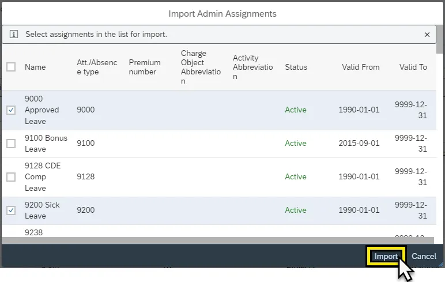
Task: Click the information icon in message strip
Action: pyautogui.click(x=14, y=35)
